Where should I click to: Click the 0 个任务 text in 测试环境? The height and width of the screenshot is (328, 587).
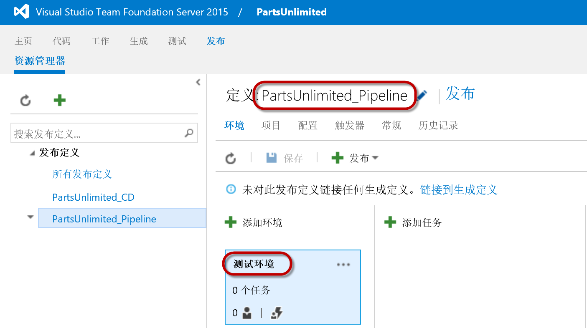[252, 290]
